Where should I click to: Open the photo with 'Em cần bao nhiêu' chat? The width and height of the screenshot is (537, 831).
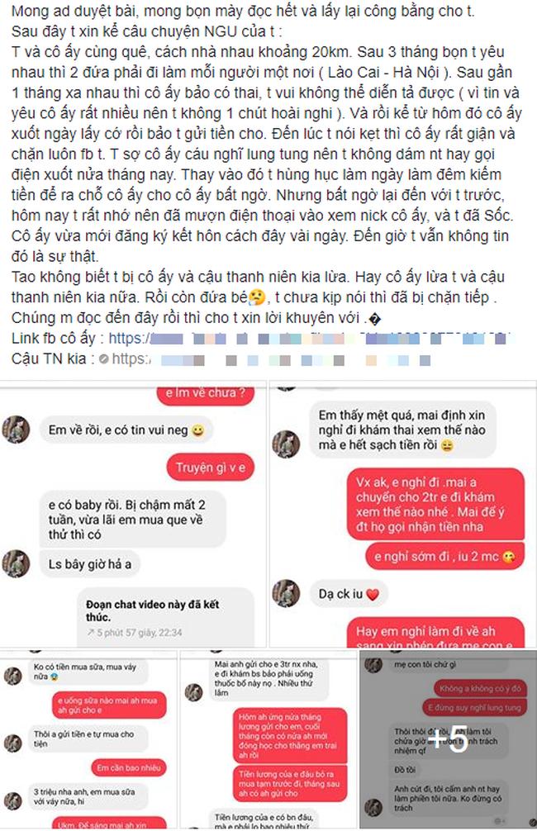[88, 738]
